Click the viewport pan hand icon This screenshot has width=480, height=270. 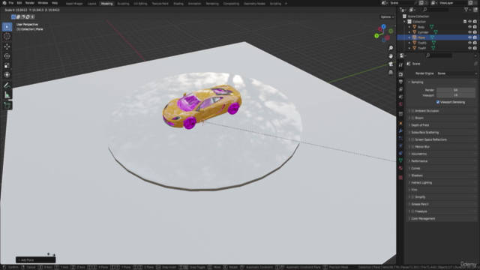[391, 56]
